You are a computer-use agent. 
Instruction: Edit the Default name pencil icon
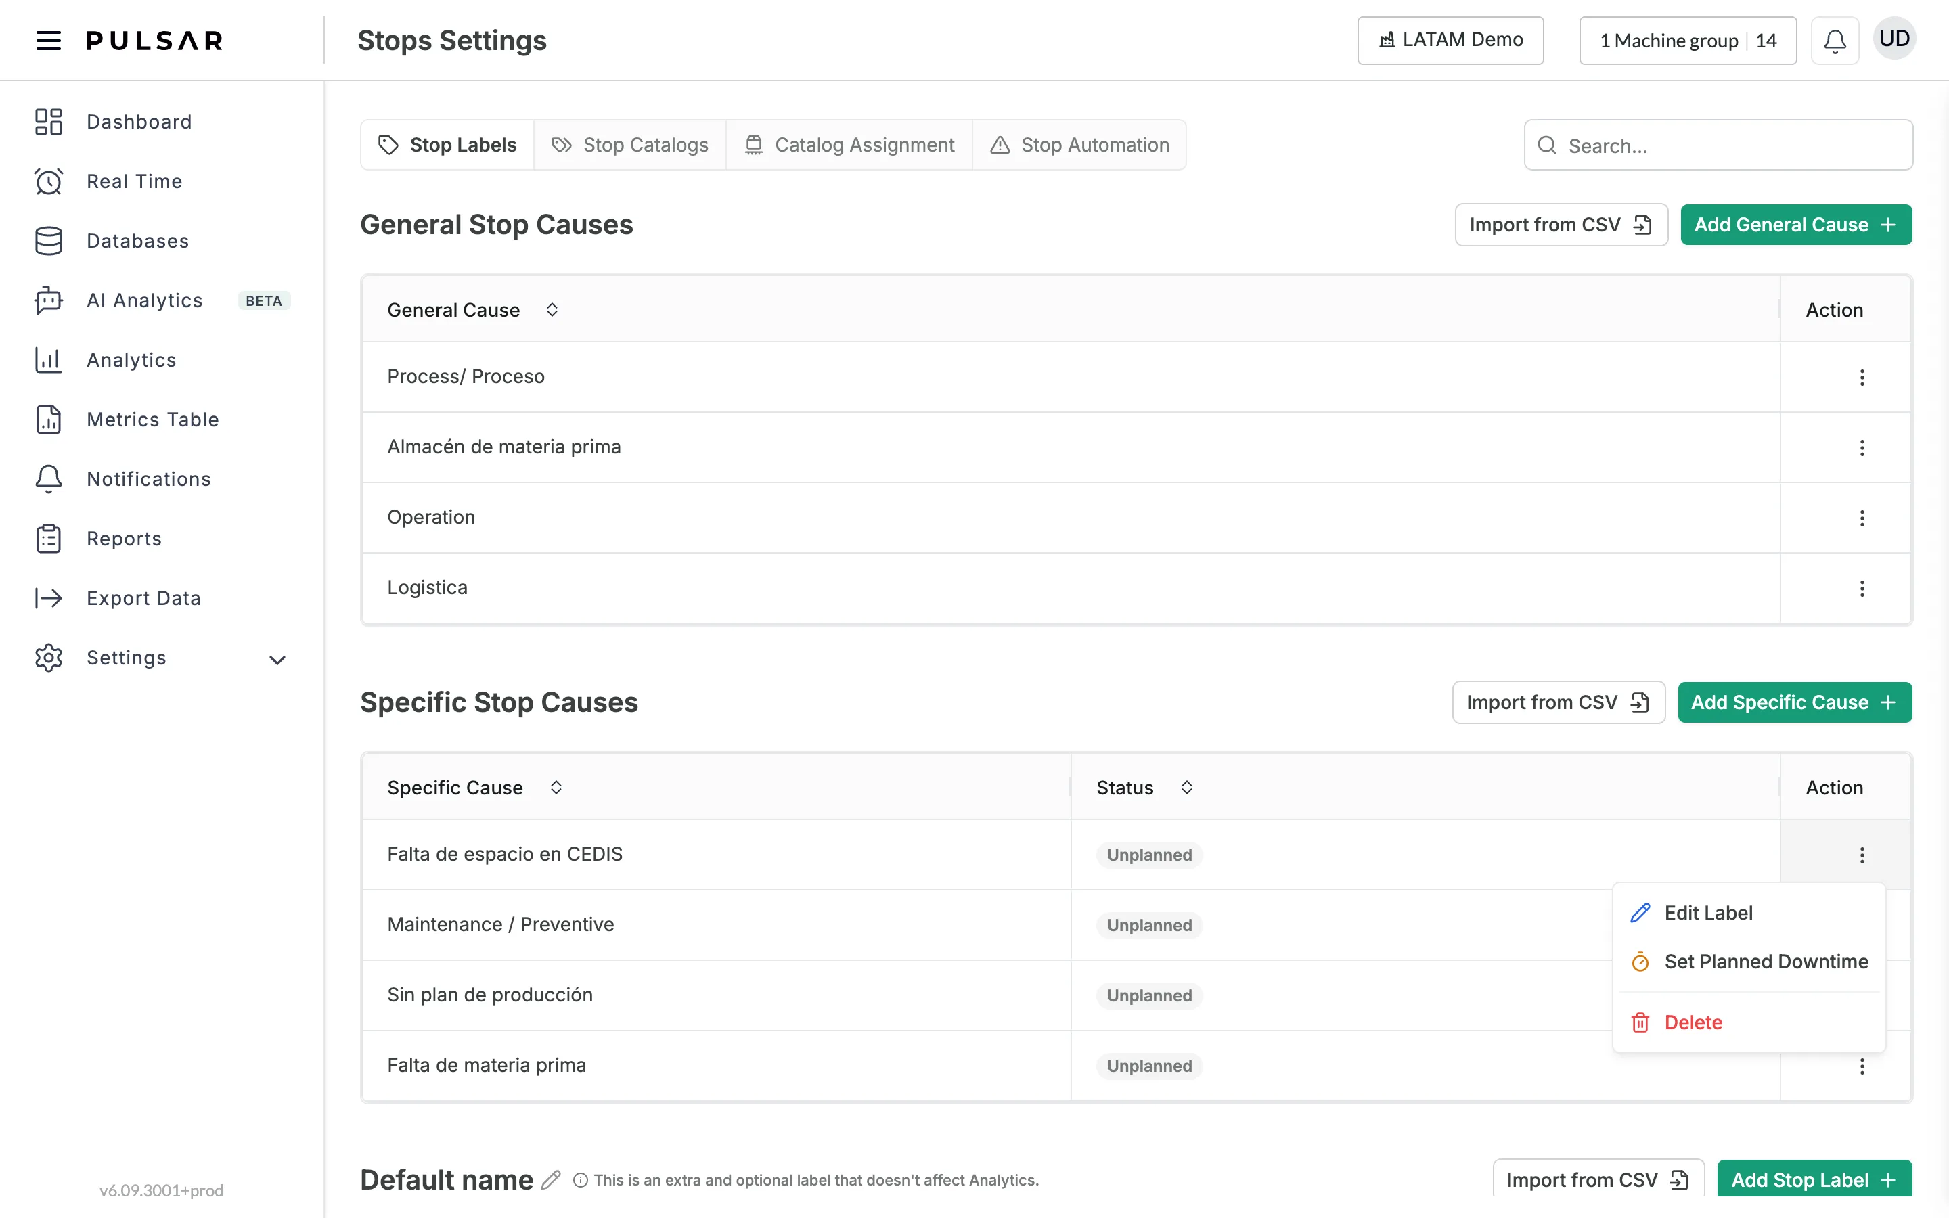(x=551, y=1180)
